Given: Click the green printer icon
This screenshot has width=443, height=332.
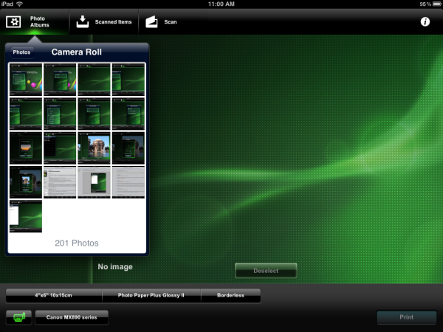Looking at the screenshot, I should [18, 318].
